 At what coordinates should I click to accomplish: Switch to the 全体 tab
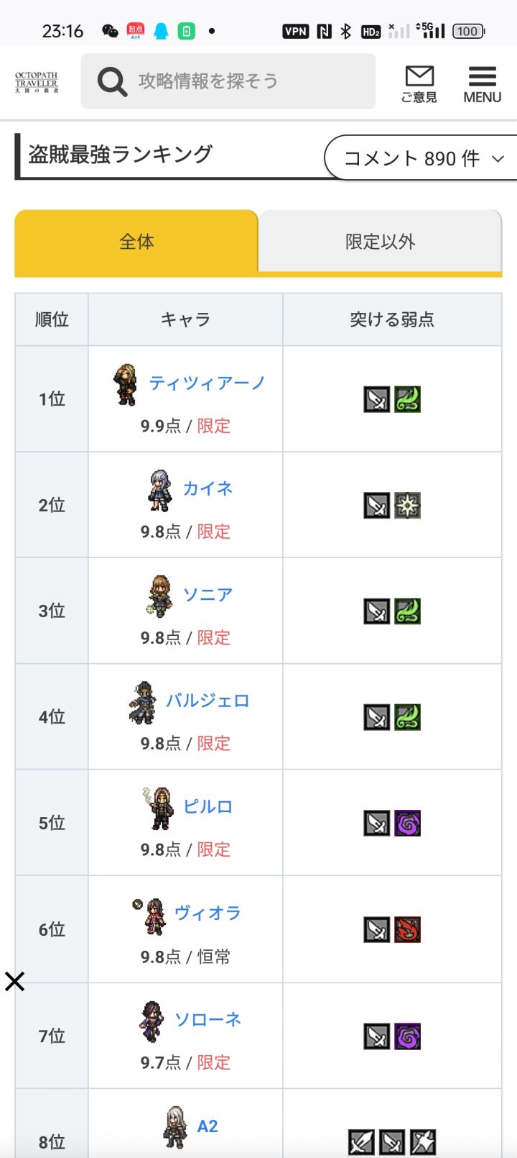(136, 242)
